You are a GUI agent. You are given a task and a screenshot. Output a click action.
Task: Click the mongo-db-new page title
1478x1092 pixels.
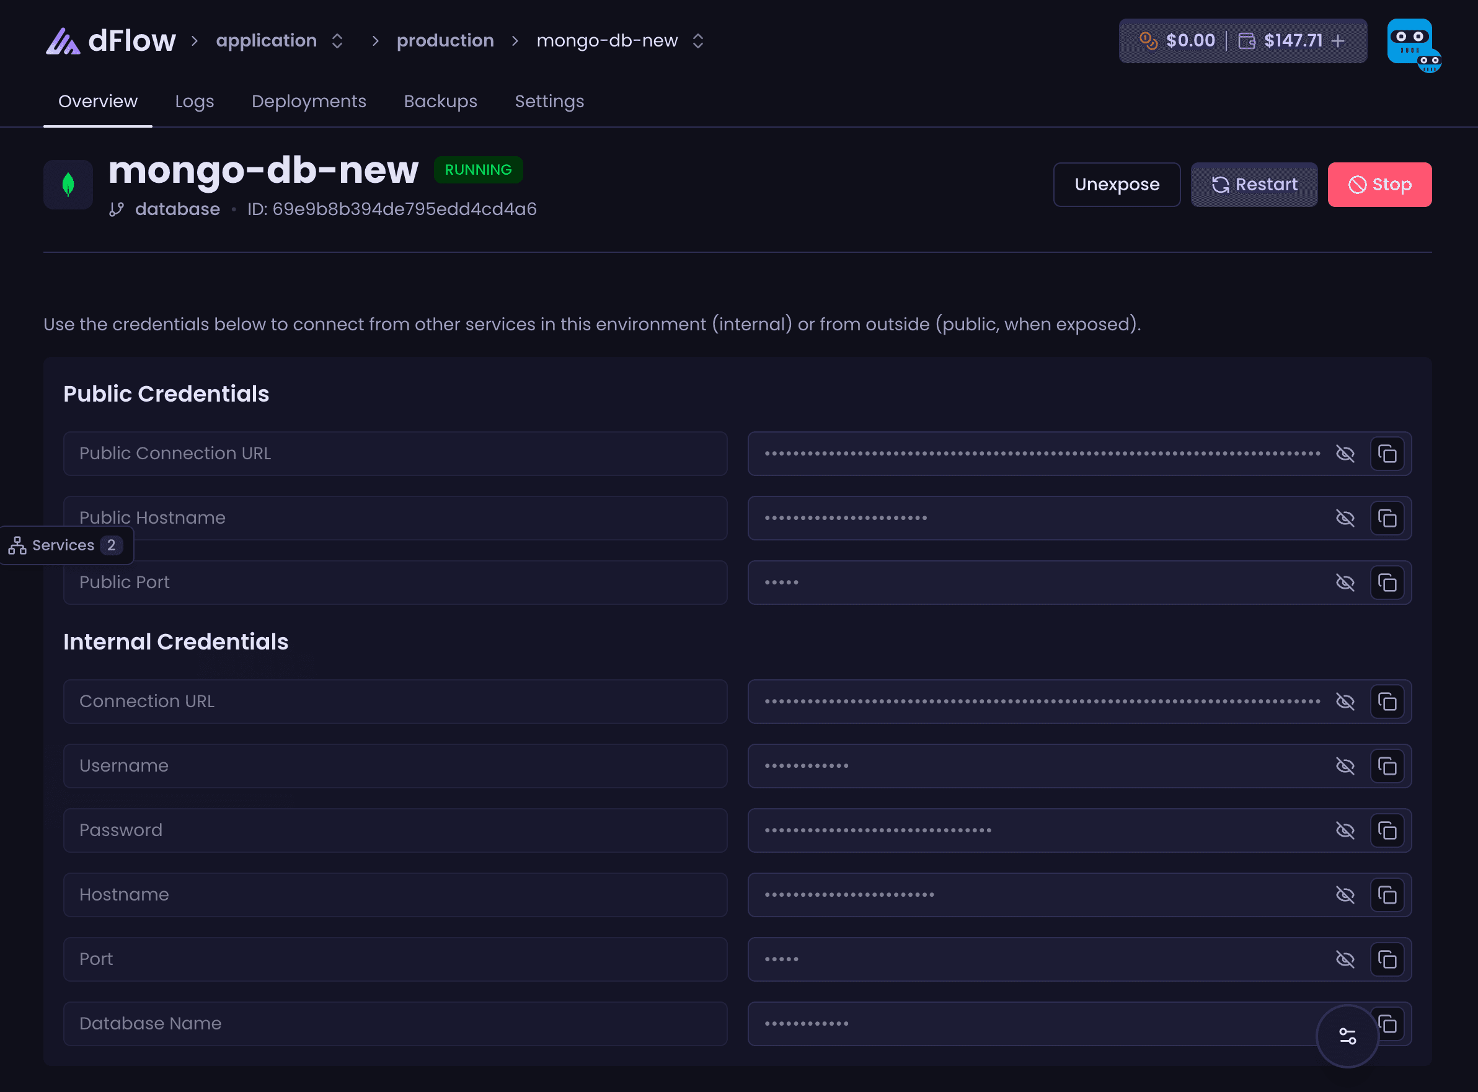pos(263,170)
